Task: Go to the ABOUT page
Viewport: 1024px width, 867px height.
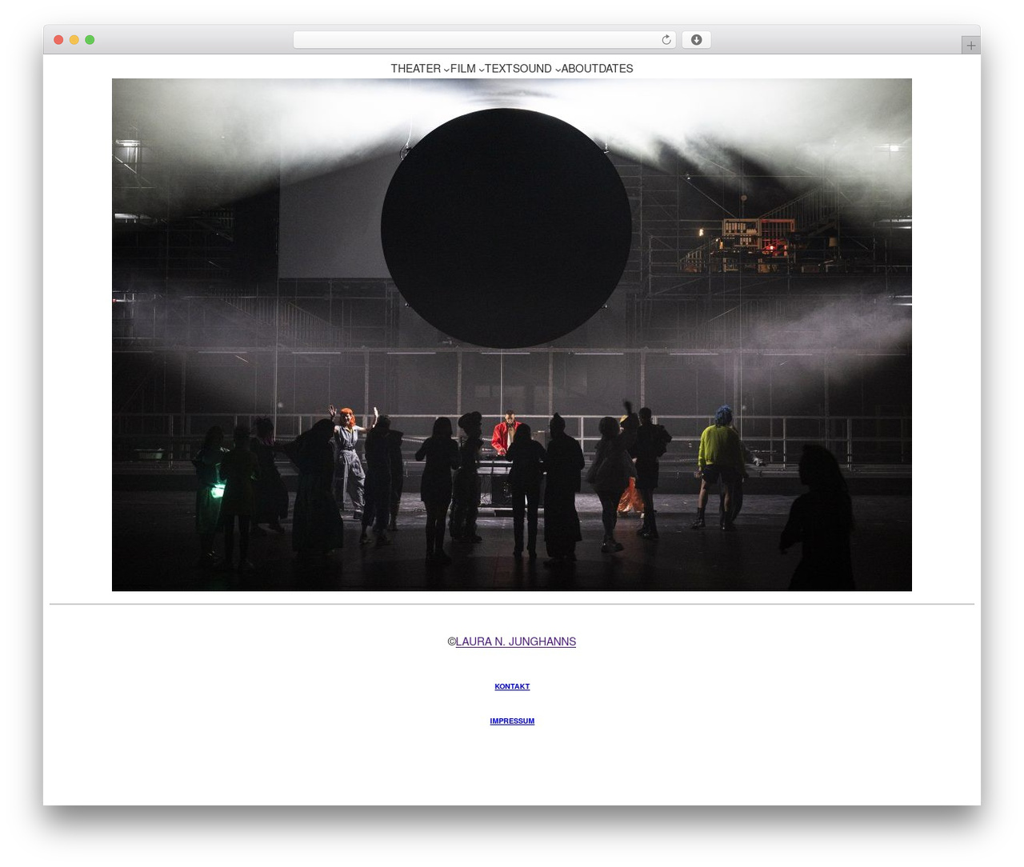Action: [579, 69]
